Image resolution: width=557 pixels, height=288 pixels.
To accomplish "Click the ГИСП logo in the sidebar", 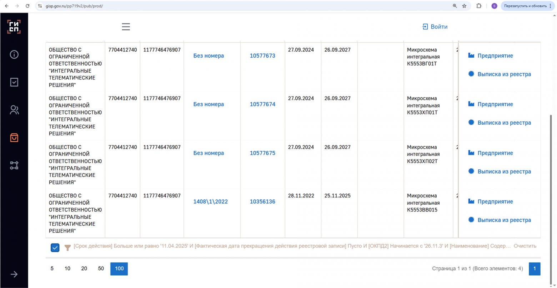I will (x=14, y=27).
